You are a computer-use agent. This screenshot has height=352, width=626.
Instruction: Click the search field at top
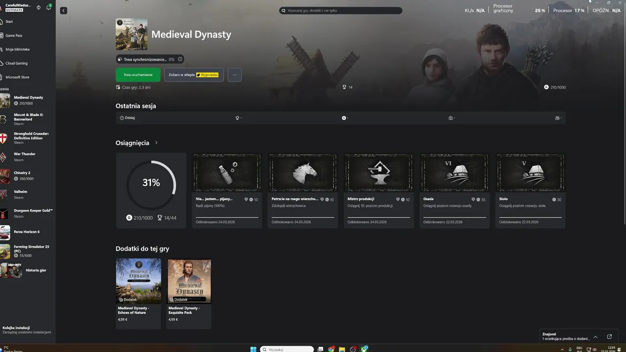click(341, 10)
